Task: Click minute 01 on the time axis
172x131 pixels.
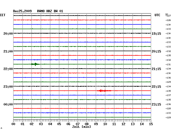Action: (22, 124)
